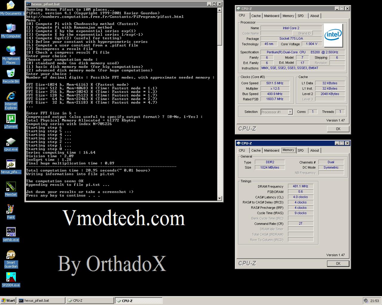Open the My Documents desktop icon

(x=11, y=8)
